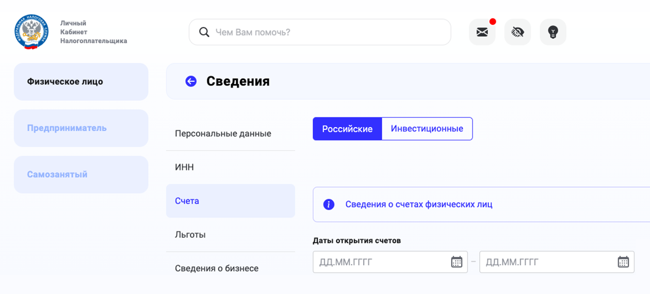650x294 pixels.
Task: Focus the «Чем Вам помочь?» search field
Action: pos(320,32)
